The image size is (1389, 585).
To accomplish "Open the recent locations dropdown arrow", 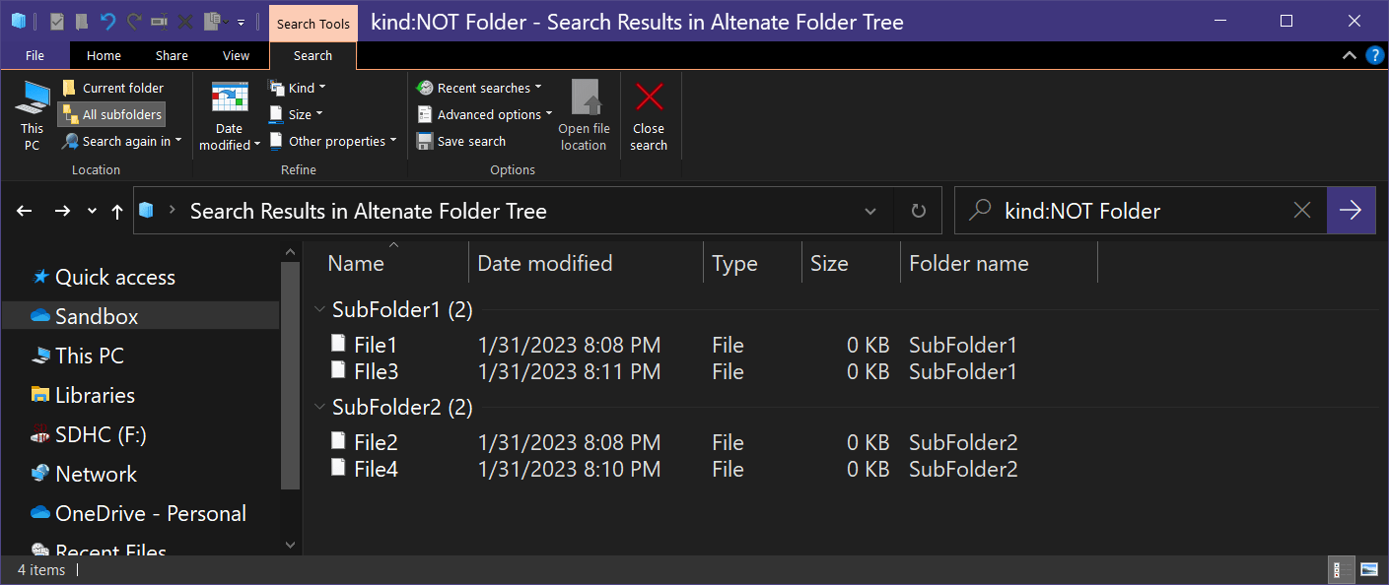I will tap(93, 211).
